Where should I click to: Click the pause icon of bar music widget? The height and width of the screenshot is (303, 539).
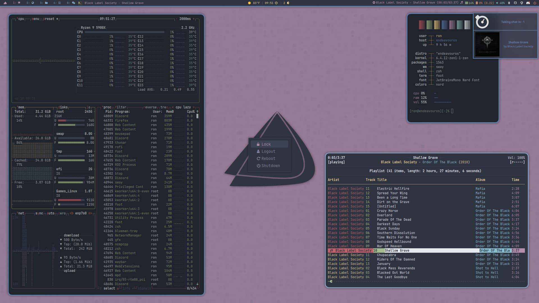point(374,3)
